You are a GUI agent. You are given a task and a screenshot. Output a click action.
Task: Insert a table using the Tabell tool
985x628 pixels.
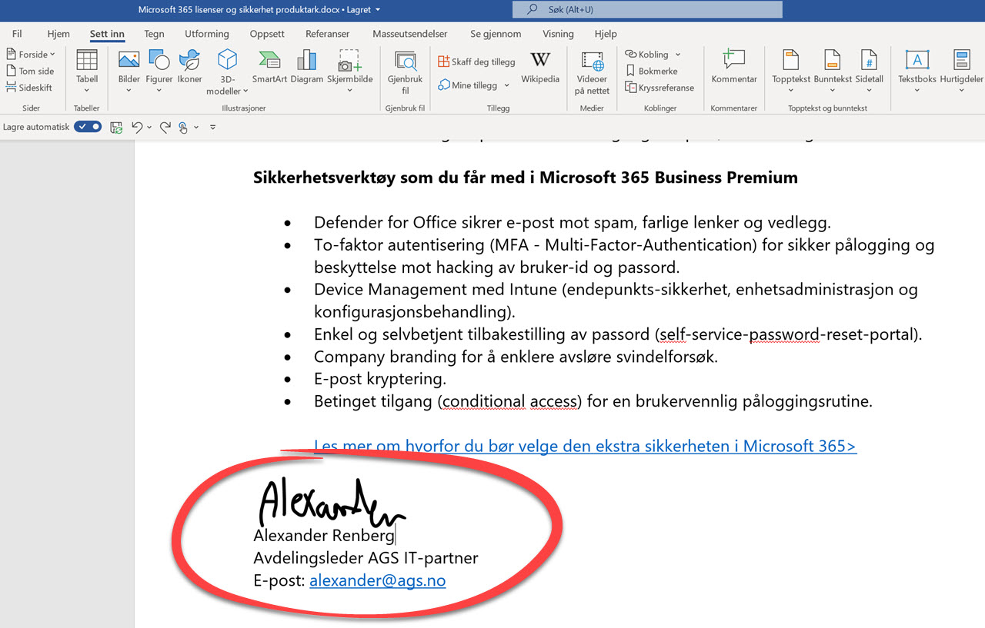point(86,69)
